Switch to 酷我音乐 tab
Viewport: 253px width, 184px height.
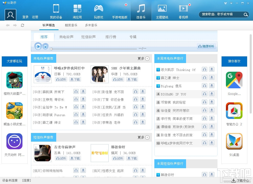click(71, 25)
